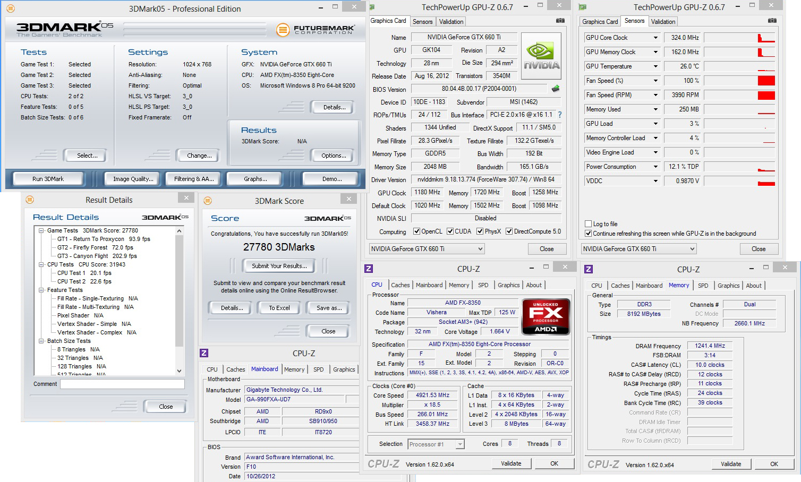
Task: Click the camera icon in GPU-Z Sensors window
Action: tap(772, 21)
